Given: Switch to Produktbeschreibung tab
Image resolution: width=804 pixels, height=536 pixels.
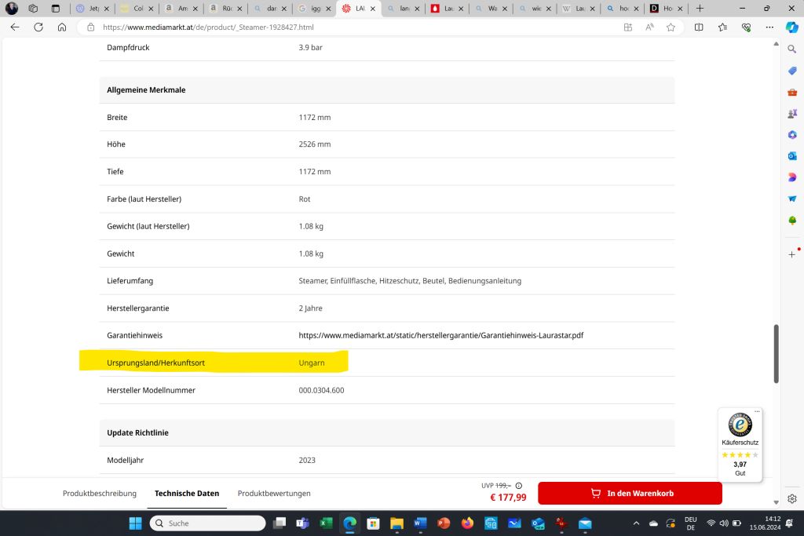Looking at the screenshot, I should (x=100, y=494).
